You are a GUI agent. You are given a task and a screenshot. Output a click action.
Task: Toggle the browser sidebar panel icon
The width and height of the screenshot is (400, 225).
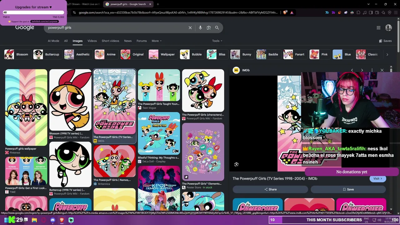click(x=371, y=12)
